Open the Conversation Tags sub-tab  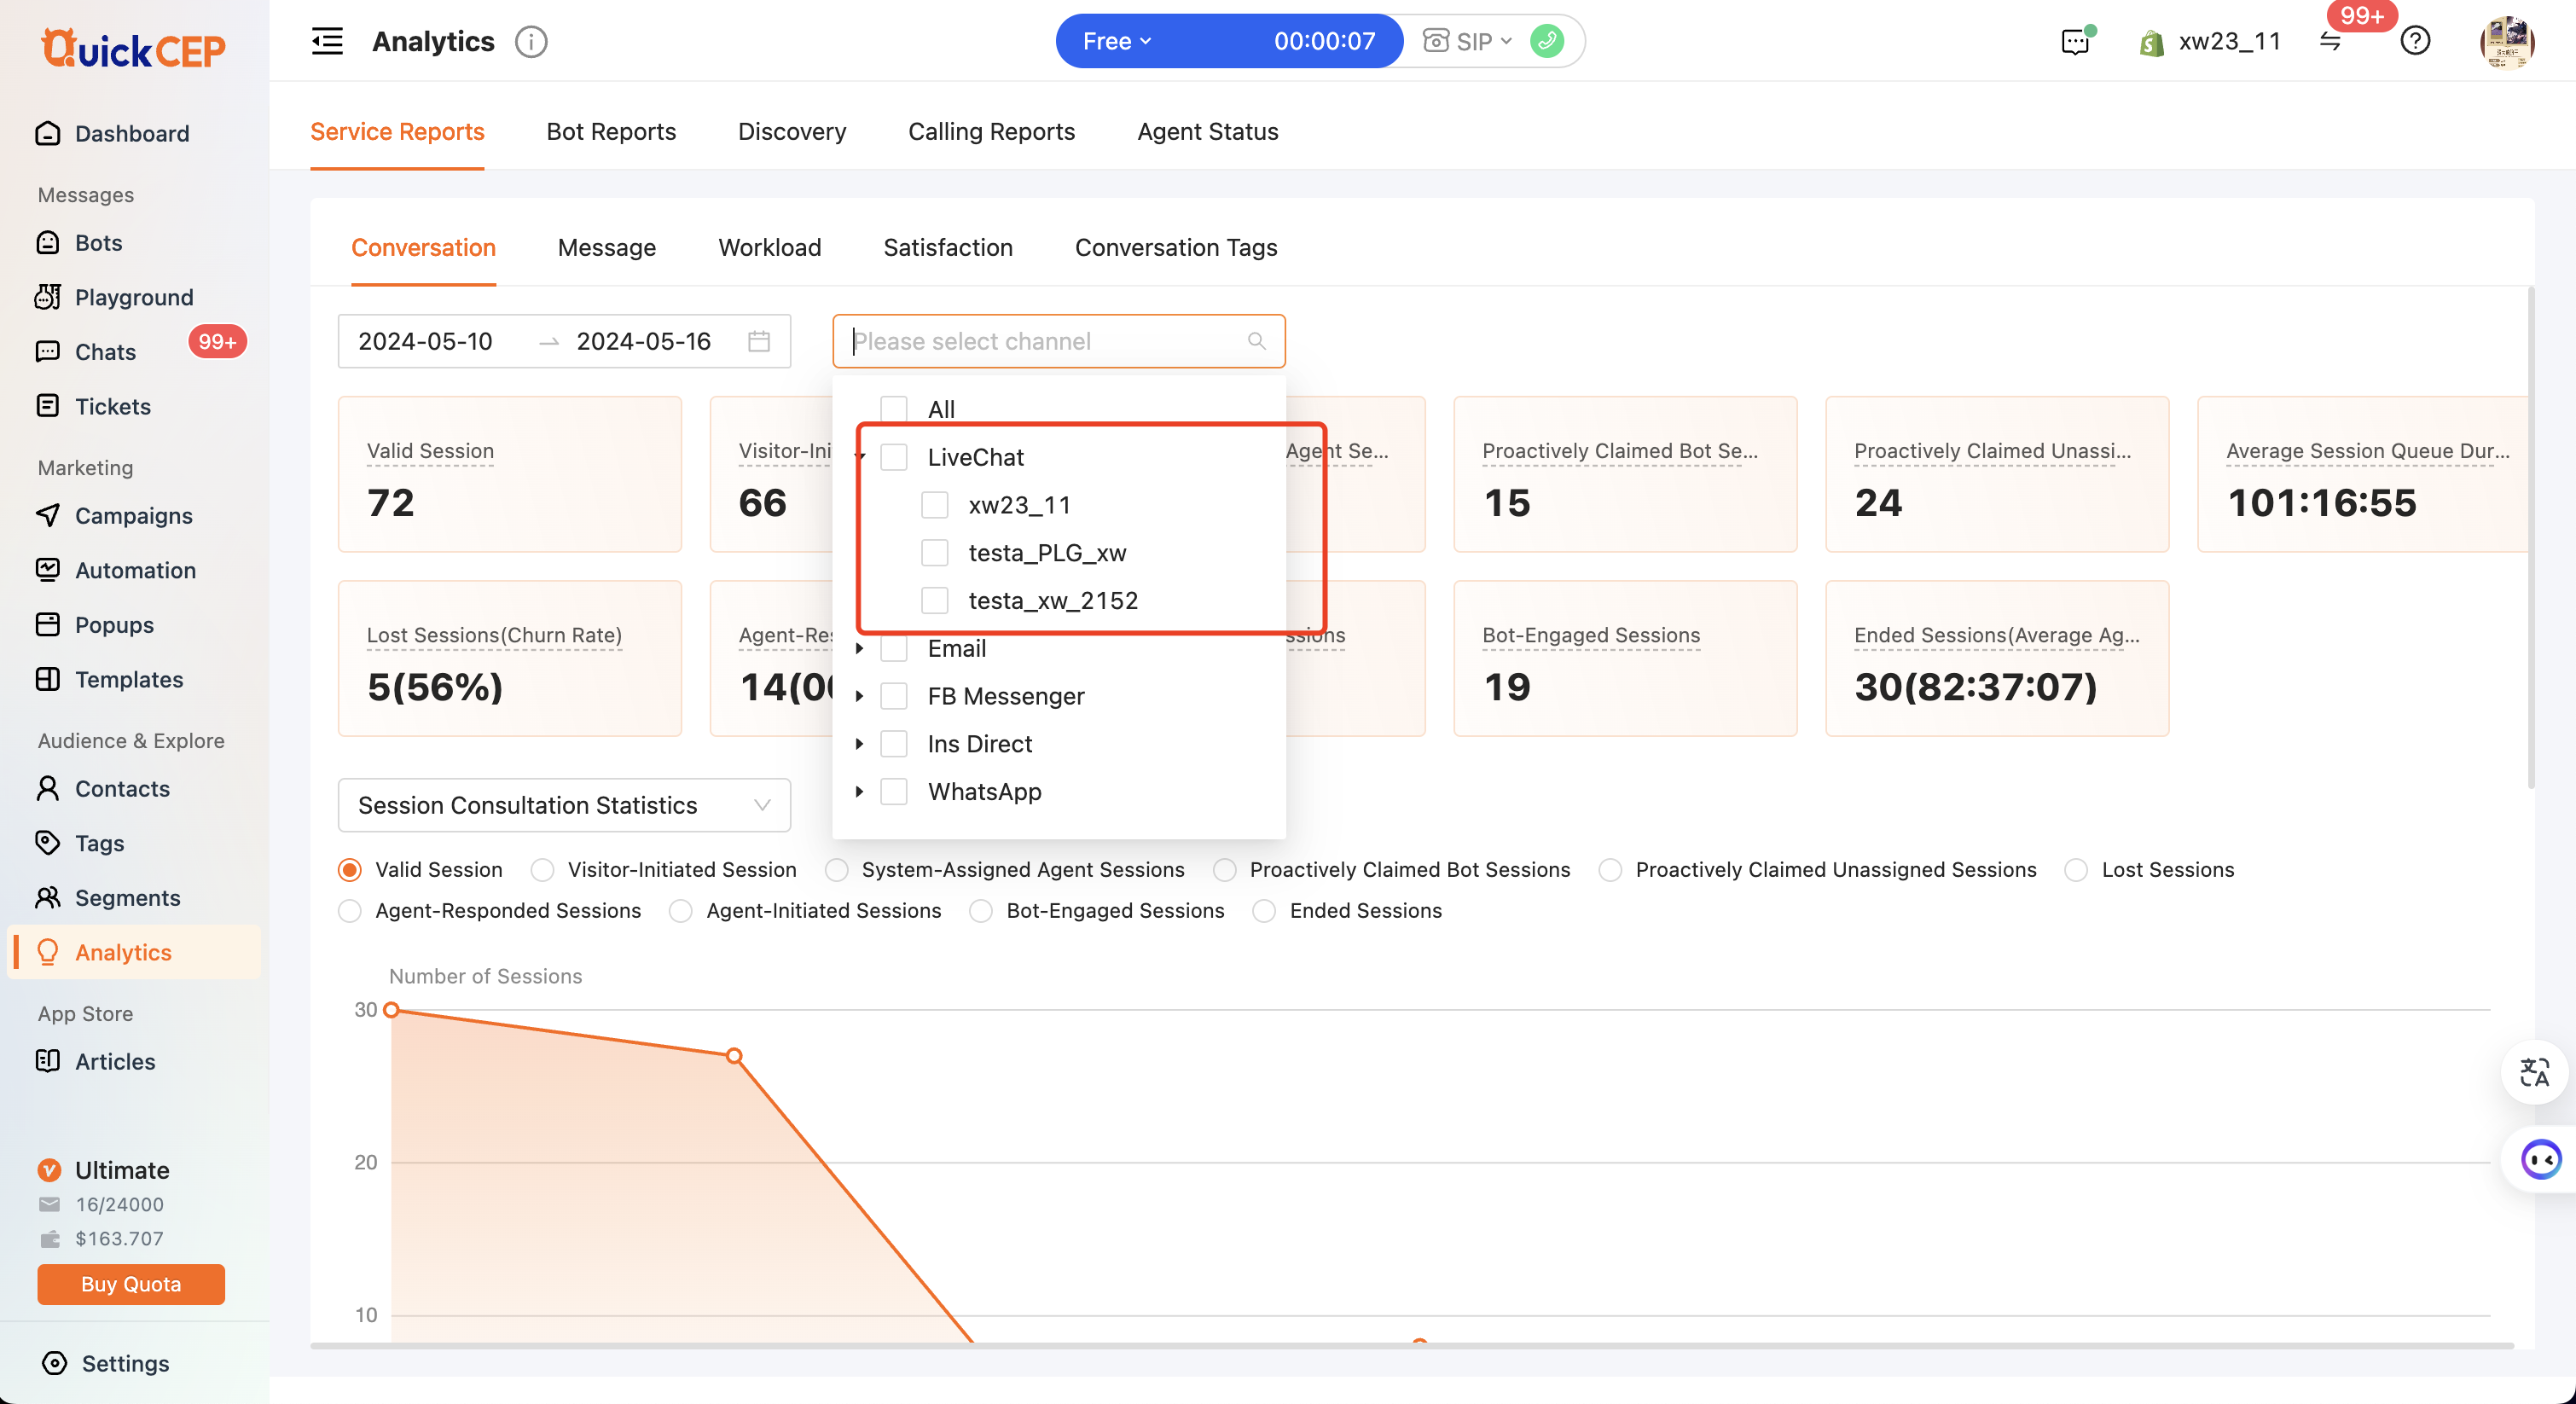(1175, 247)
